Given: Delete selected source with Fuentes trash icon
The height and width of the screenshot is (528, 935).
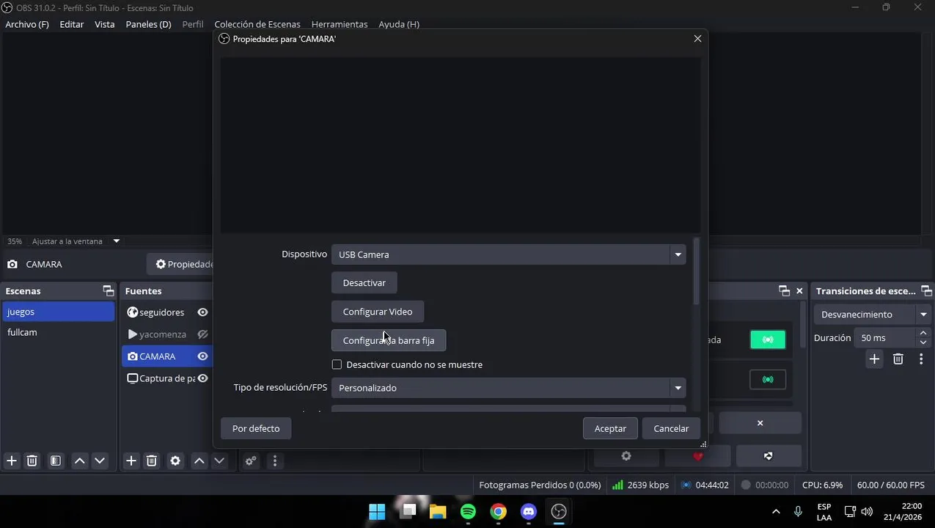Looking at the screenshot, I should [x=152, y=461].
